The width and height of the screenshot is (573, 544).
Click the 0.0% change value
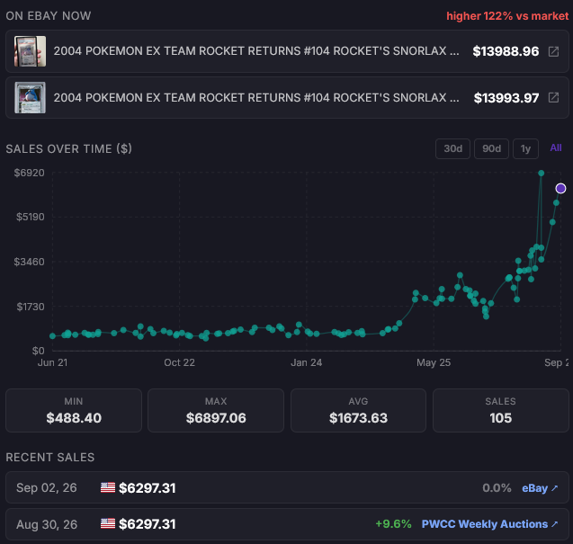coord(497,487)
